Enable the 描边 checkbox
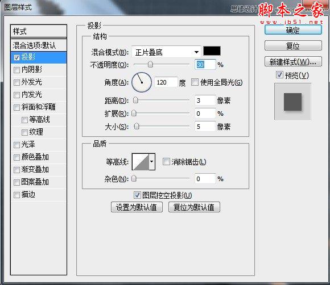330x285 pixels. click(x=17, y=195)
